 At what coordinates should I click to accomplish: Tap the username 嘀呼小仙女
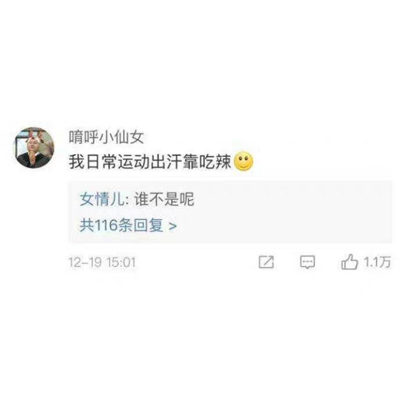pos(106,137)
